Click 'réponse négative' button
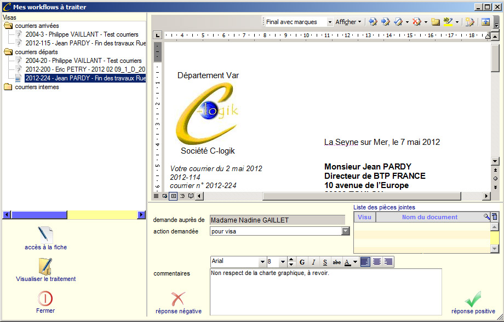Viewport: 504px width, 322px height. coord(178,302)
